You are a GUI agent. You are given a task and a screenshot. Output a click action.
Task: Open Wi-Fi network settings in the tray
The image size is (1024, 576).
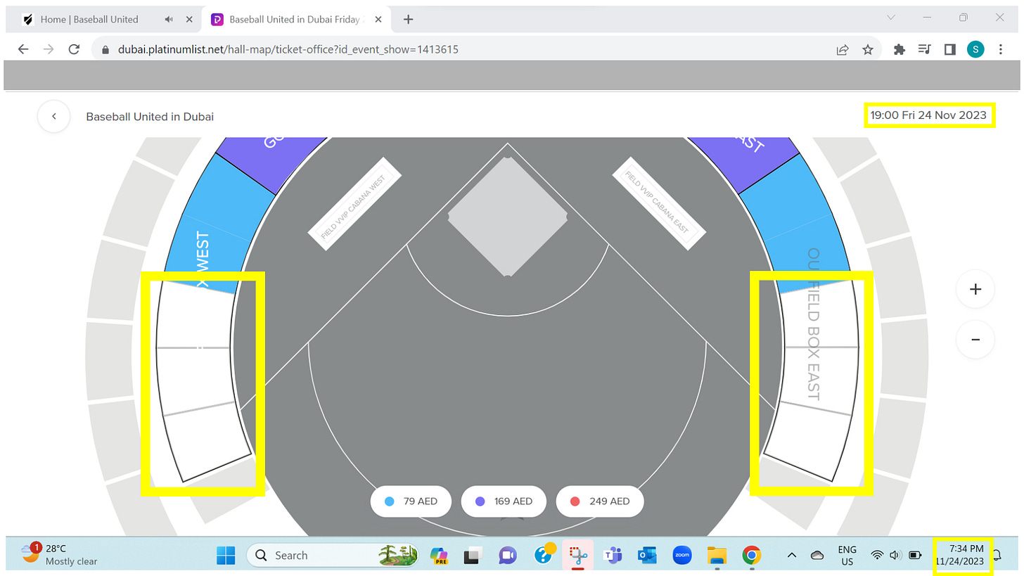[x=877, y=556]
